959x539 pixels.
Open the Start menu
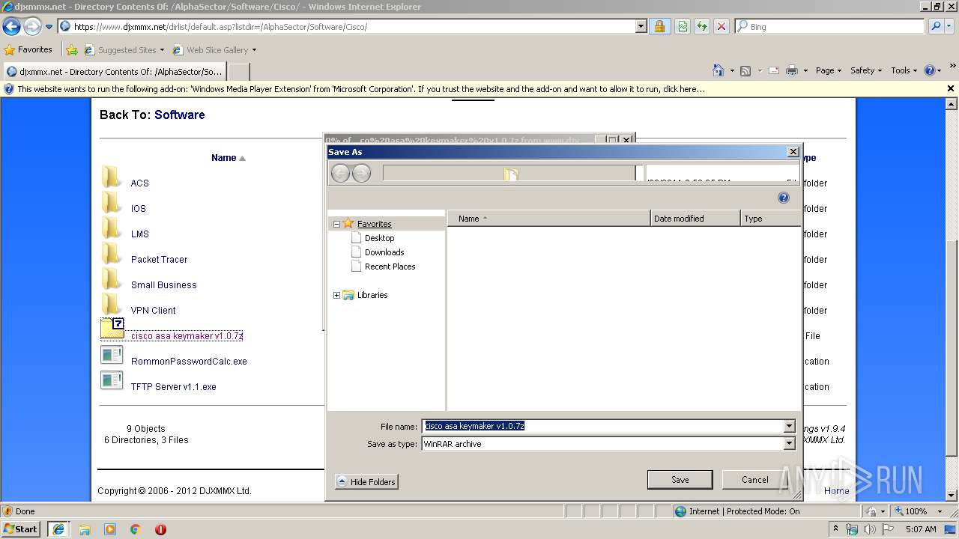pyautogui.click(x=21, y=529)
